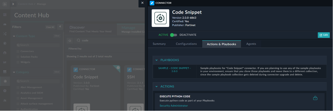Click the lock icon for Execute Python Code
Screen dimensions: 333x111
[x=315, y=98]
